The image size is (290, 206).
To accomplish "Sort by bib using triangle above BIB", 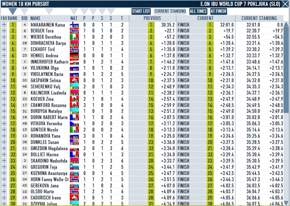I will pyautogui.click(x=25, y=11).
